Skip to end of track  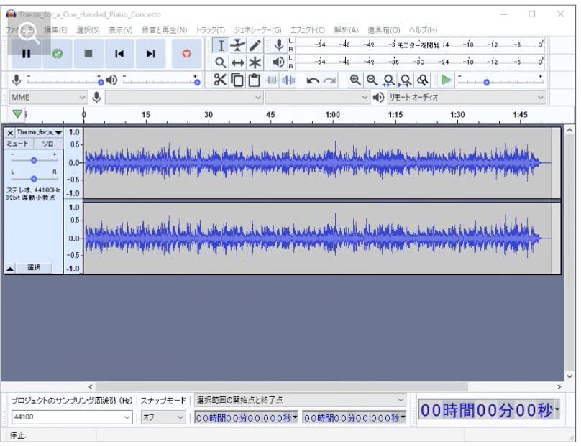coord(150,54)
